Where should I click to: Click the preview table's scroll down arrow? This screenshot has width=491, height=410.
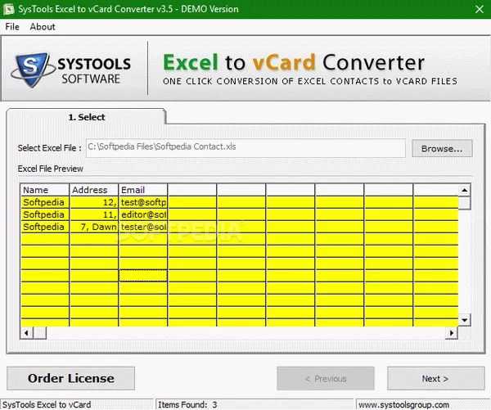pyautogui.click(x=465, y=320)
